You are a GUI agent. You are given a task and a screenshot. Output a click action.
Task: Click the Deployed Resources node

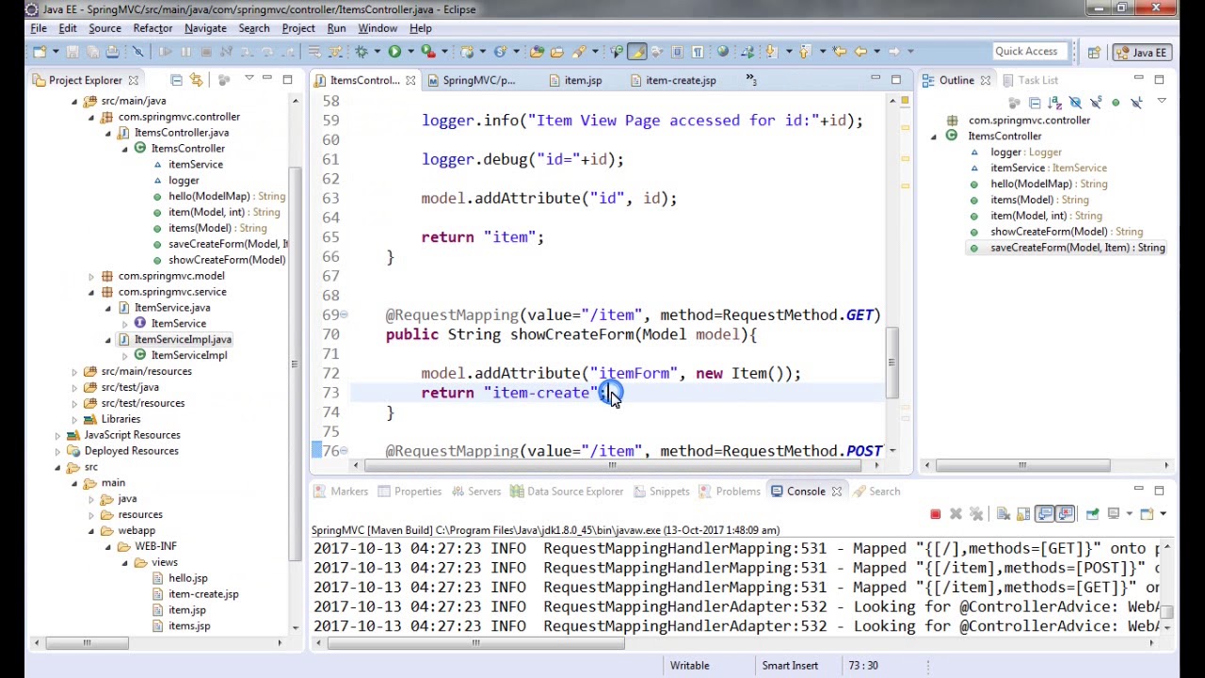pyautogui.click(x=131, y=451)
